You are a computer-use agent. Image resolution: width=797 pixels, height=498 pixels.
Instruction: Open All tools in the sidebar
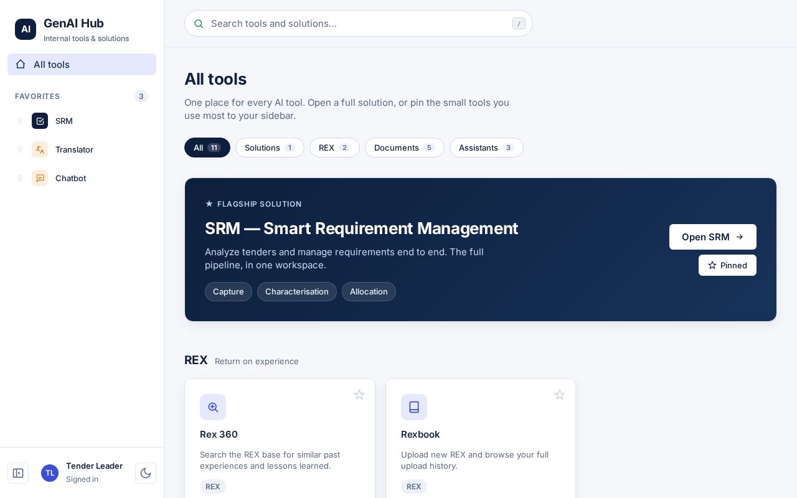click(x=82, y=64)
